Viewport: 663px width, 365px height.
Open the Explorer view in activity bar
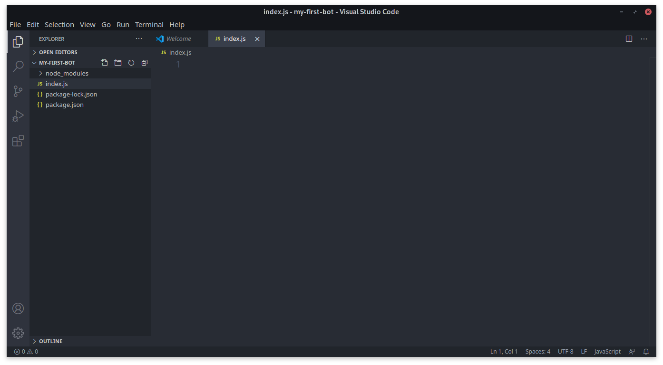point(18,42)
